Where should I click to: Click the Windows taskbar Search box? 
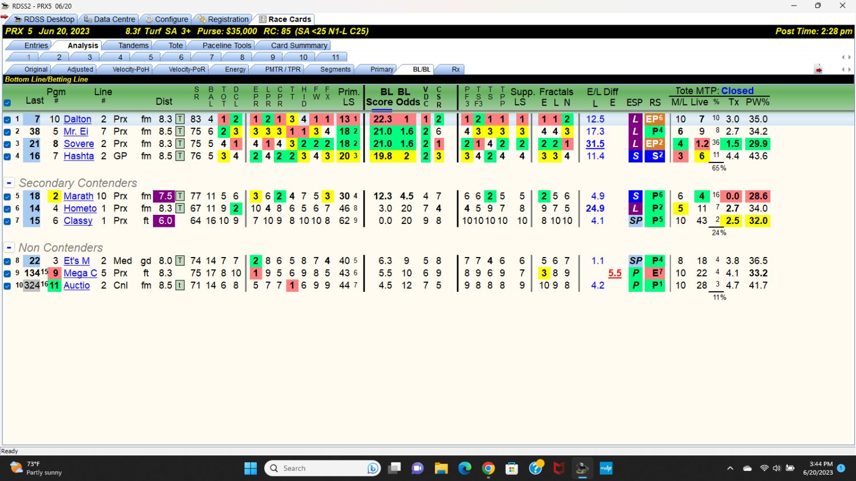(x=322, y=468)
